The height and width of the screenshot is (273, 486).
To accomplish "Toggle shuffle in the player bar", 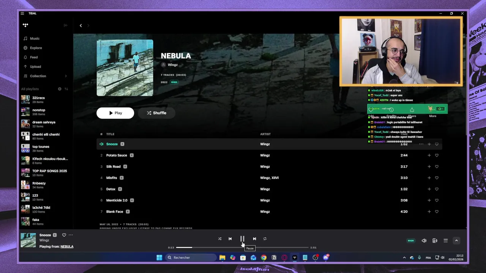I will pos(219,239).
